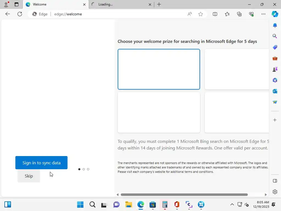The height and width of the screenshot is (211, 281).
Task: Add a sidebar app with plus
Action: click(x=275, y=120)
